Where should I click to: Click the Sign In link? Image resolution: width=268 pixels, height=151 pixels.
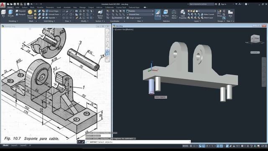coord(223,4)
